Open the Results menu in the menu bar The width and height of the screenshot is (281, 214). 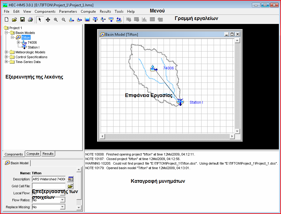[x=105, y=12]
